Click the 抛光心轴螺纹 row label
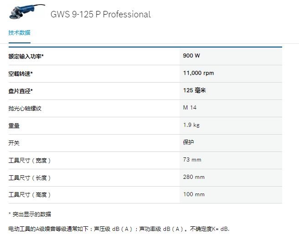 (x=25, y=109)
